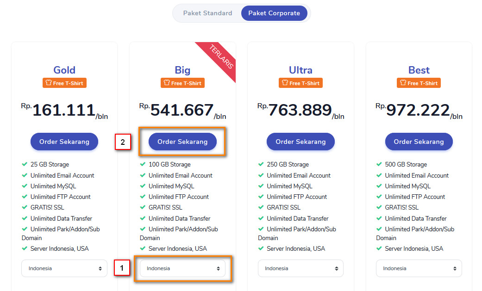The image size is (482, 291).
Task: Click the Free T-Shirt badge on Gold plan
Action: pos(64,83)
